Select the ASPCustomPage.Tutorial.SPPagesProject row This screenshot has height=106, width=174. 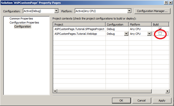(79, 29)
